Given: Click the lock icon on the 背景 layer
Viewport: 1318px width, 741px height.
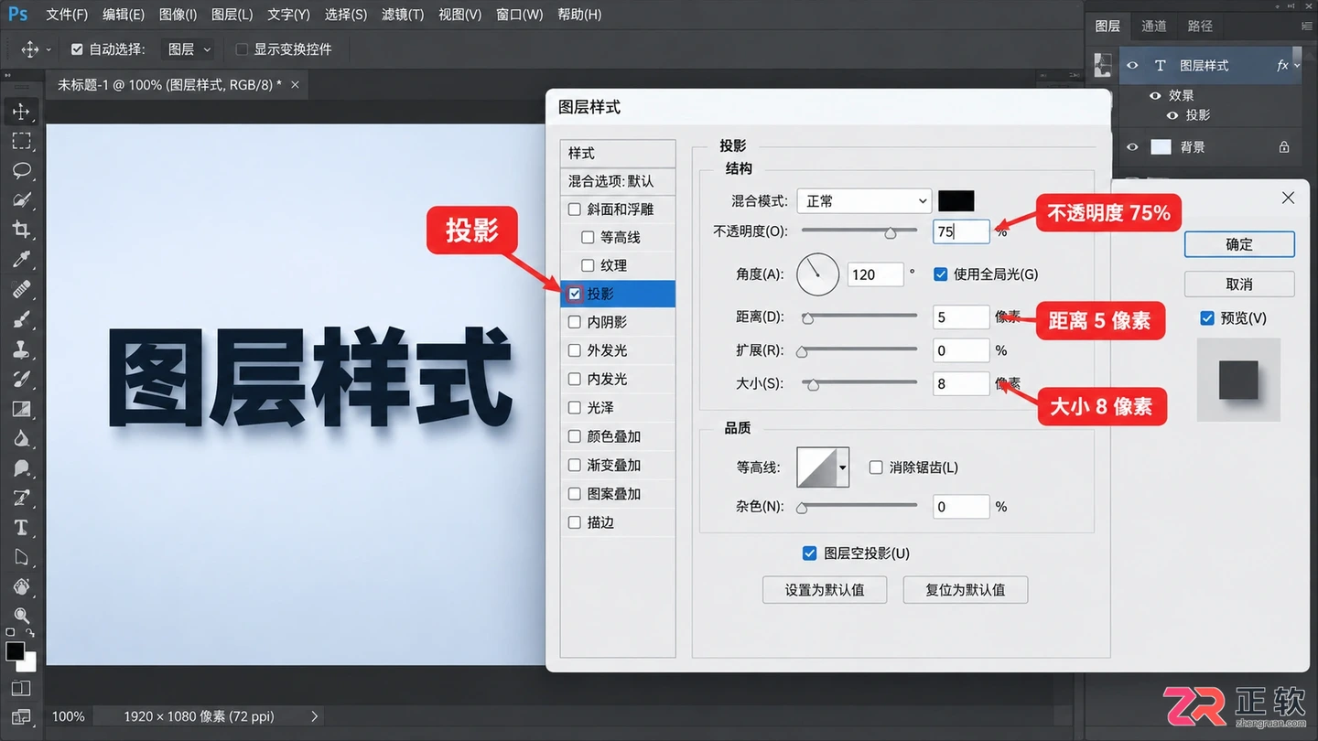Looking at the screenshot, I should point(1283,146).
